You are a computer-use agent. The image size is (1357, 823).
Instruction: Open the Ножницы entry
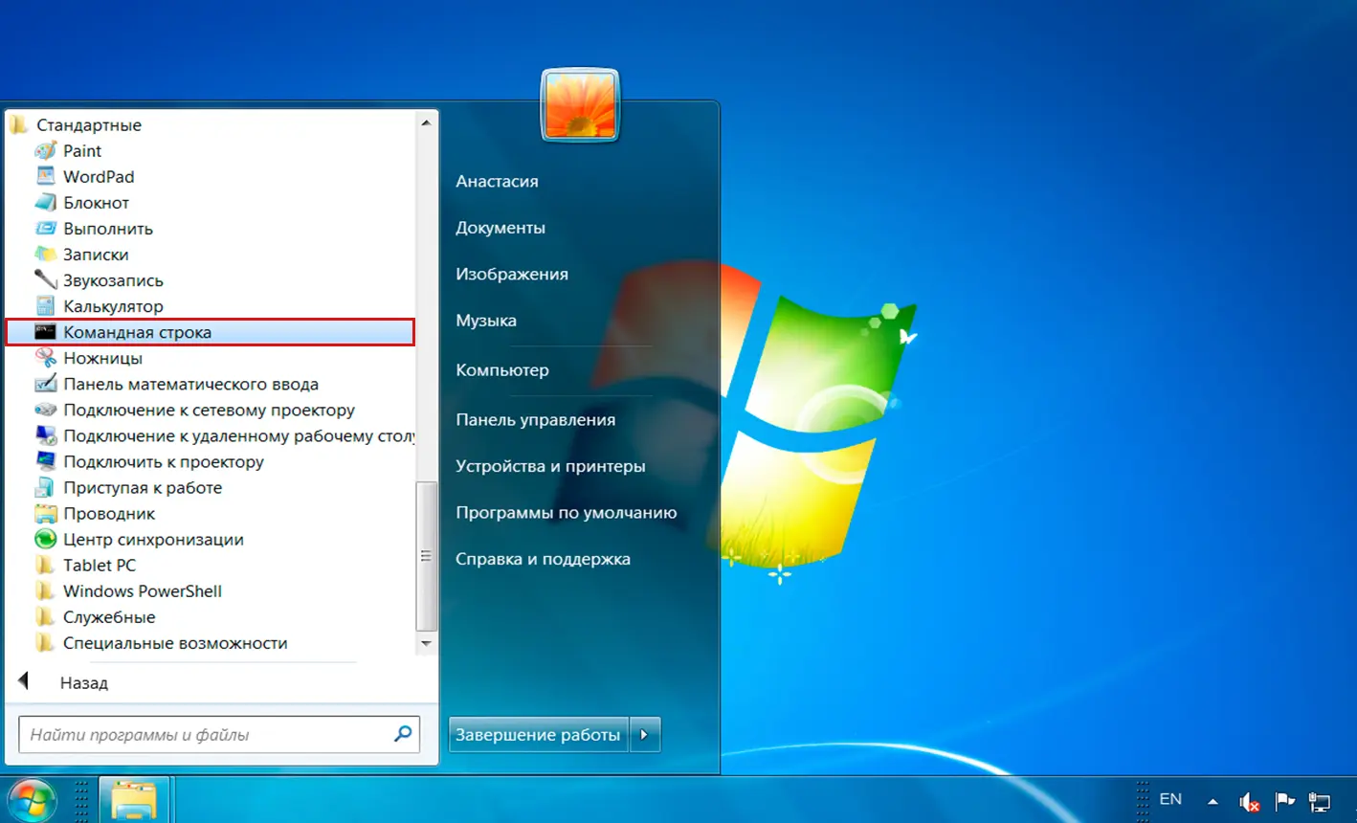pos(102,358)
